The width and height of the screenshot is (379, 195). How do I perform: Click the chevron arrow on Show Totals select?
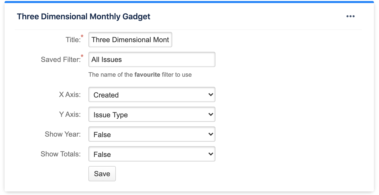point(211,154)
